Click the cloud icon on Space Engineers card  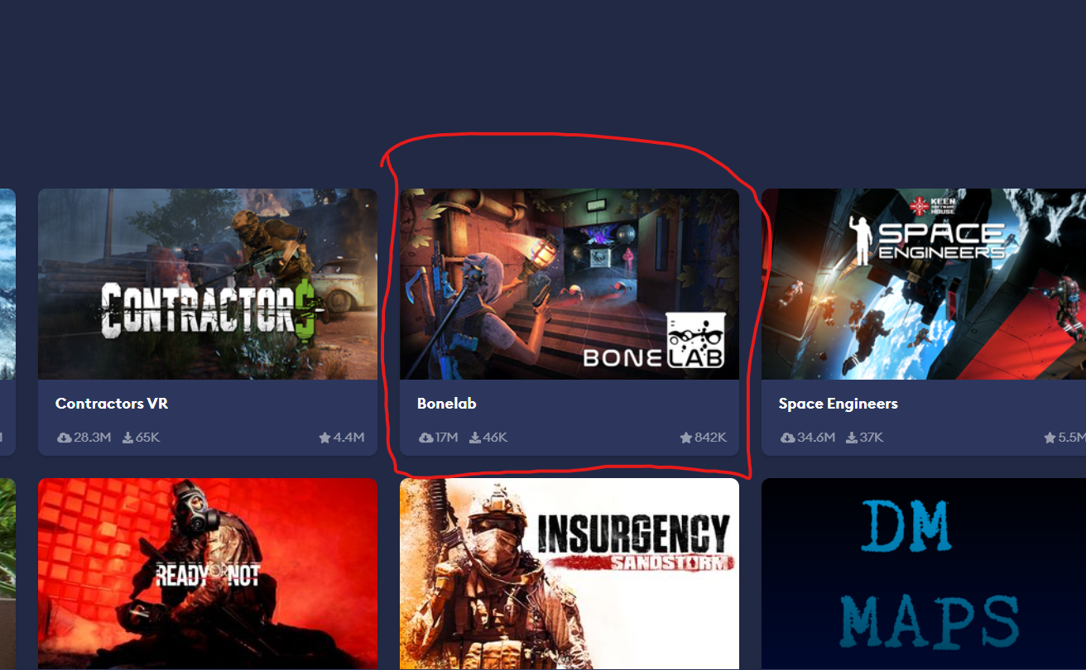787,438
